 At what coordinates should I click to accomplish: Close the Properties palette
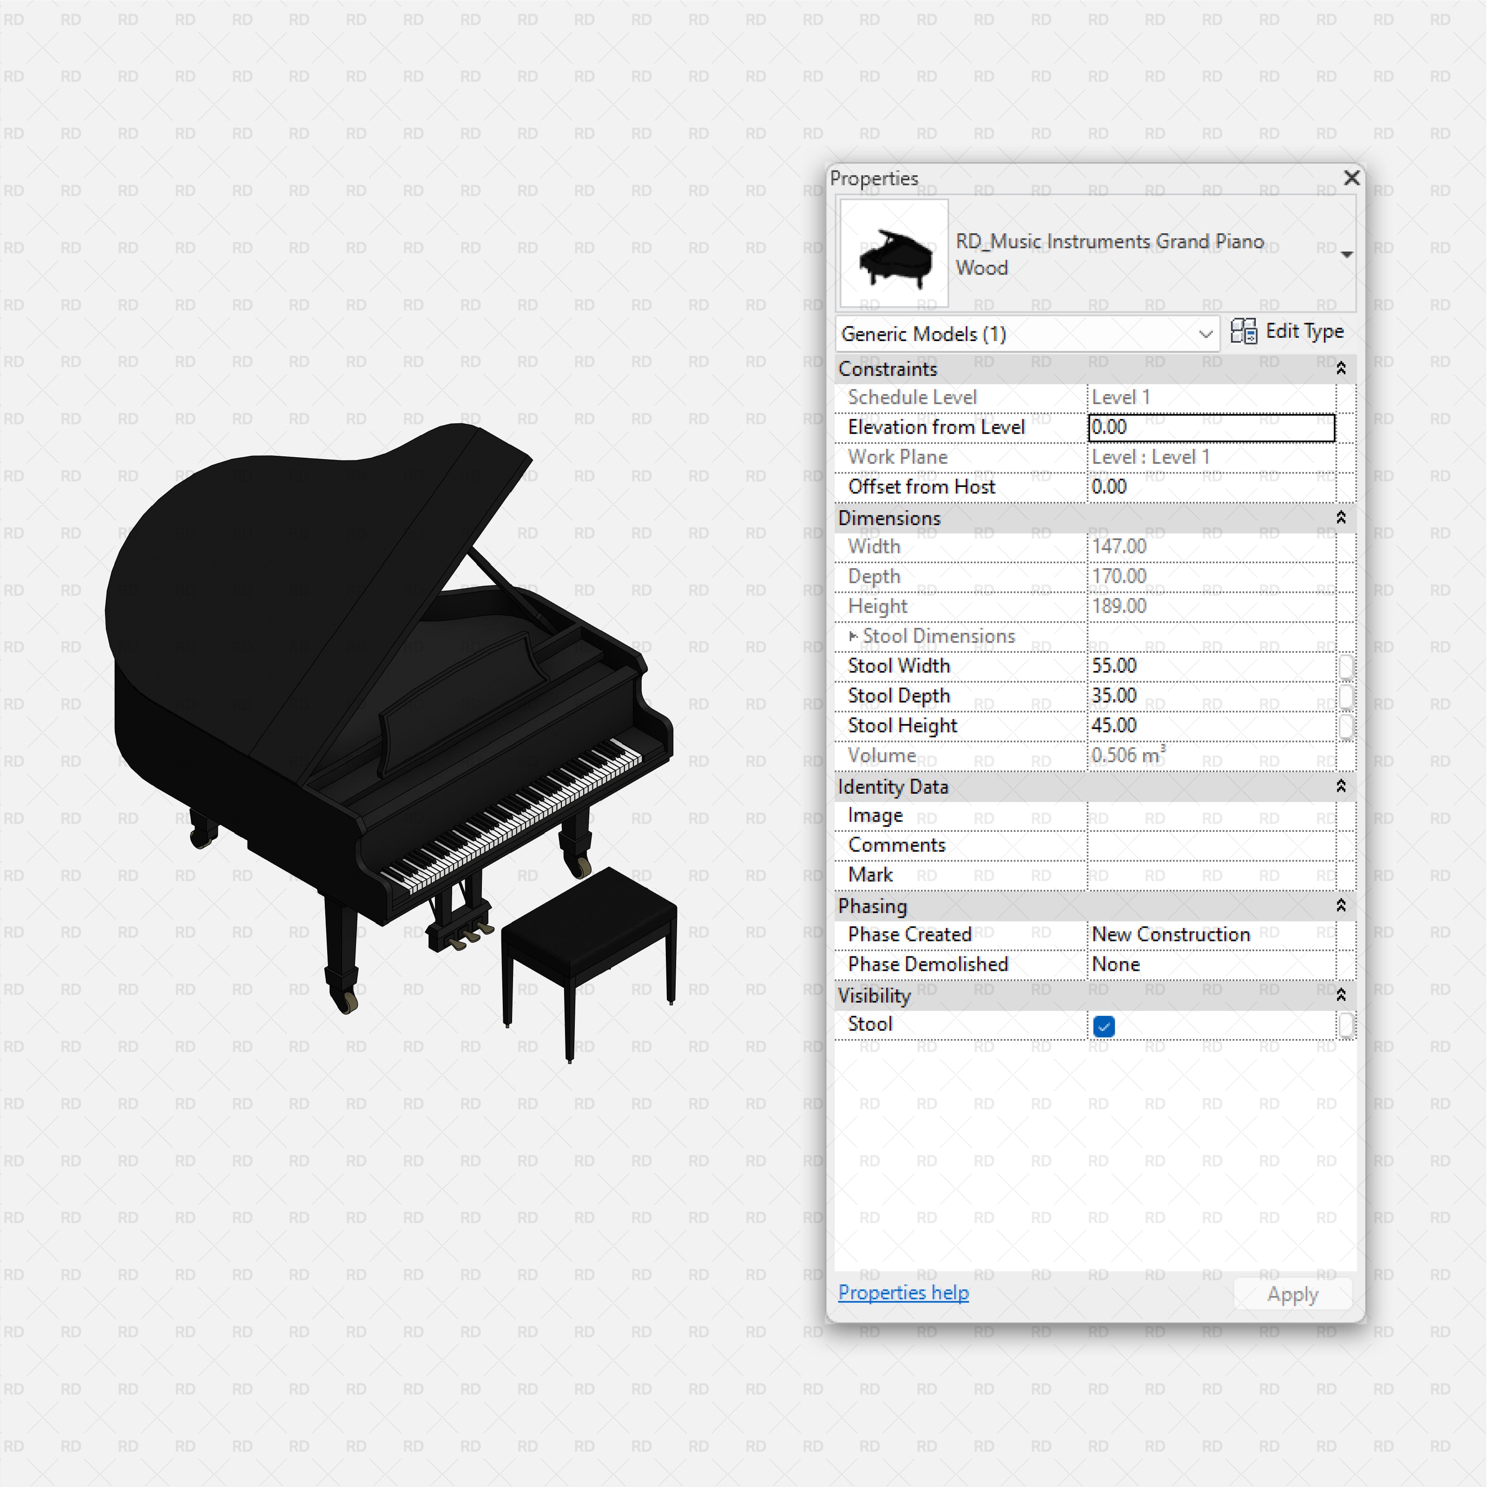[1351, 178]
